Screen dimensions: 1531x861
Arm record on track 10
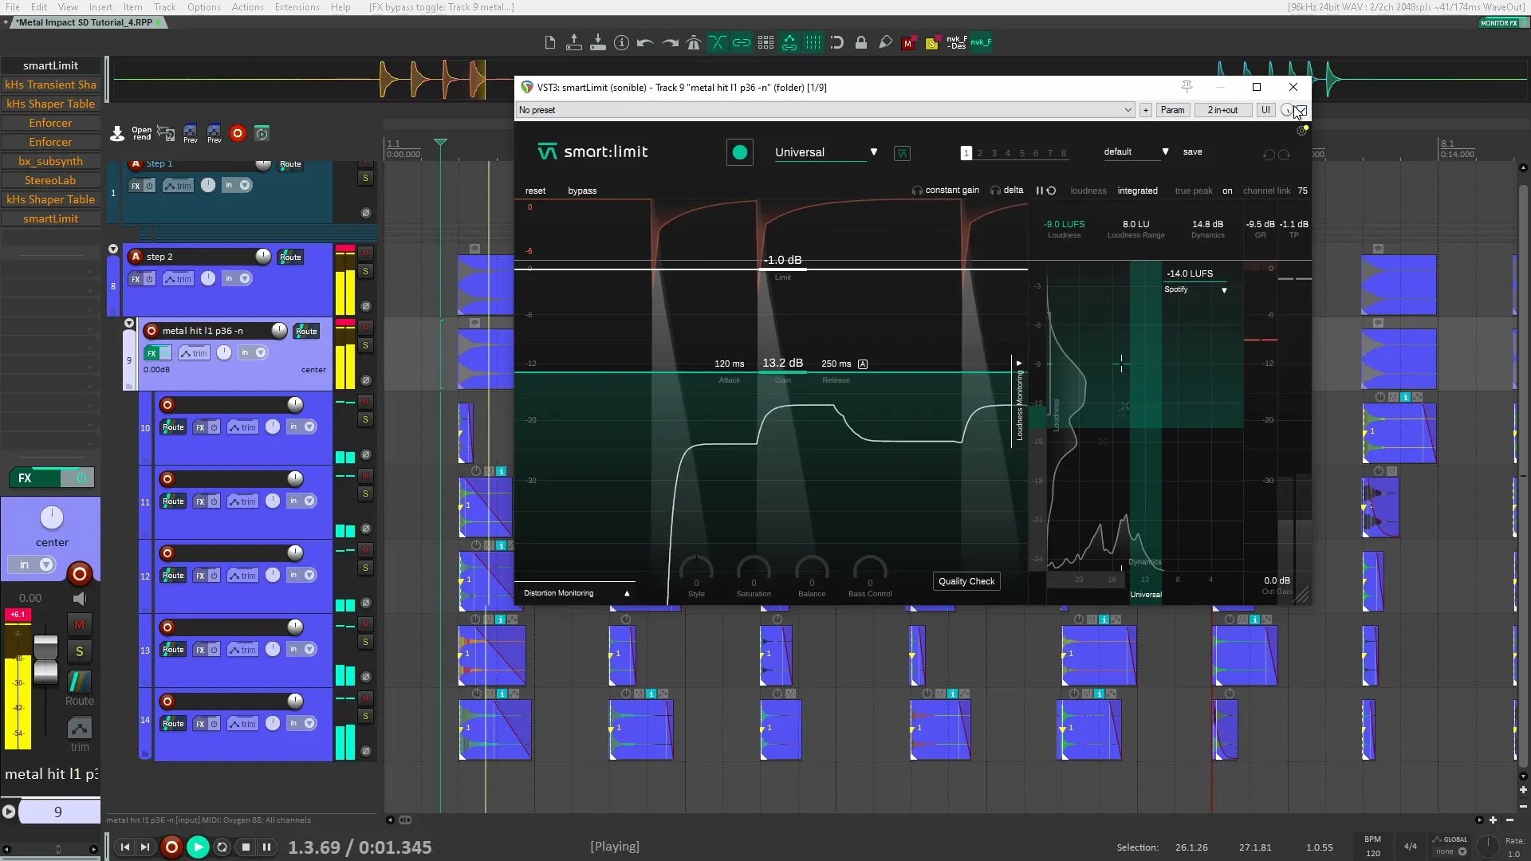[167, 405]
